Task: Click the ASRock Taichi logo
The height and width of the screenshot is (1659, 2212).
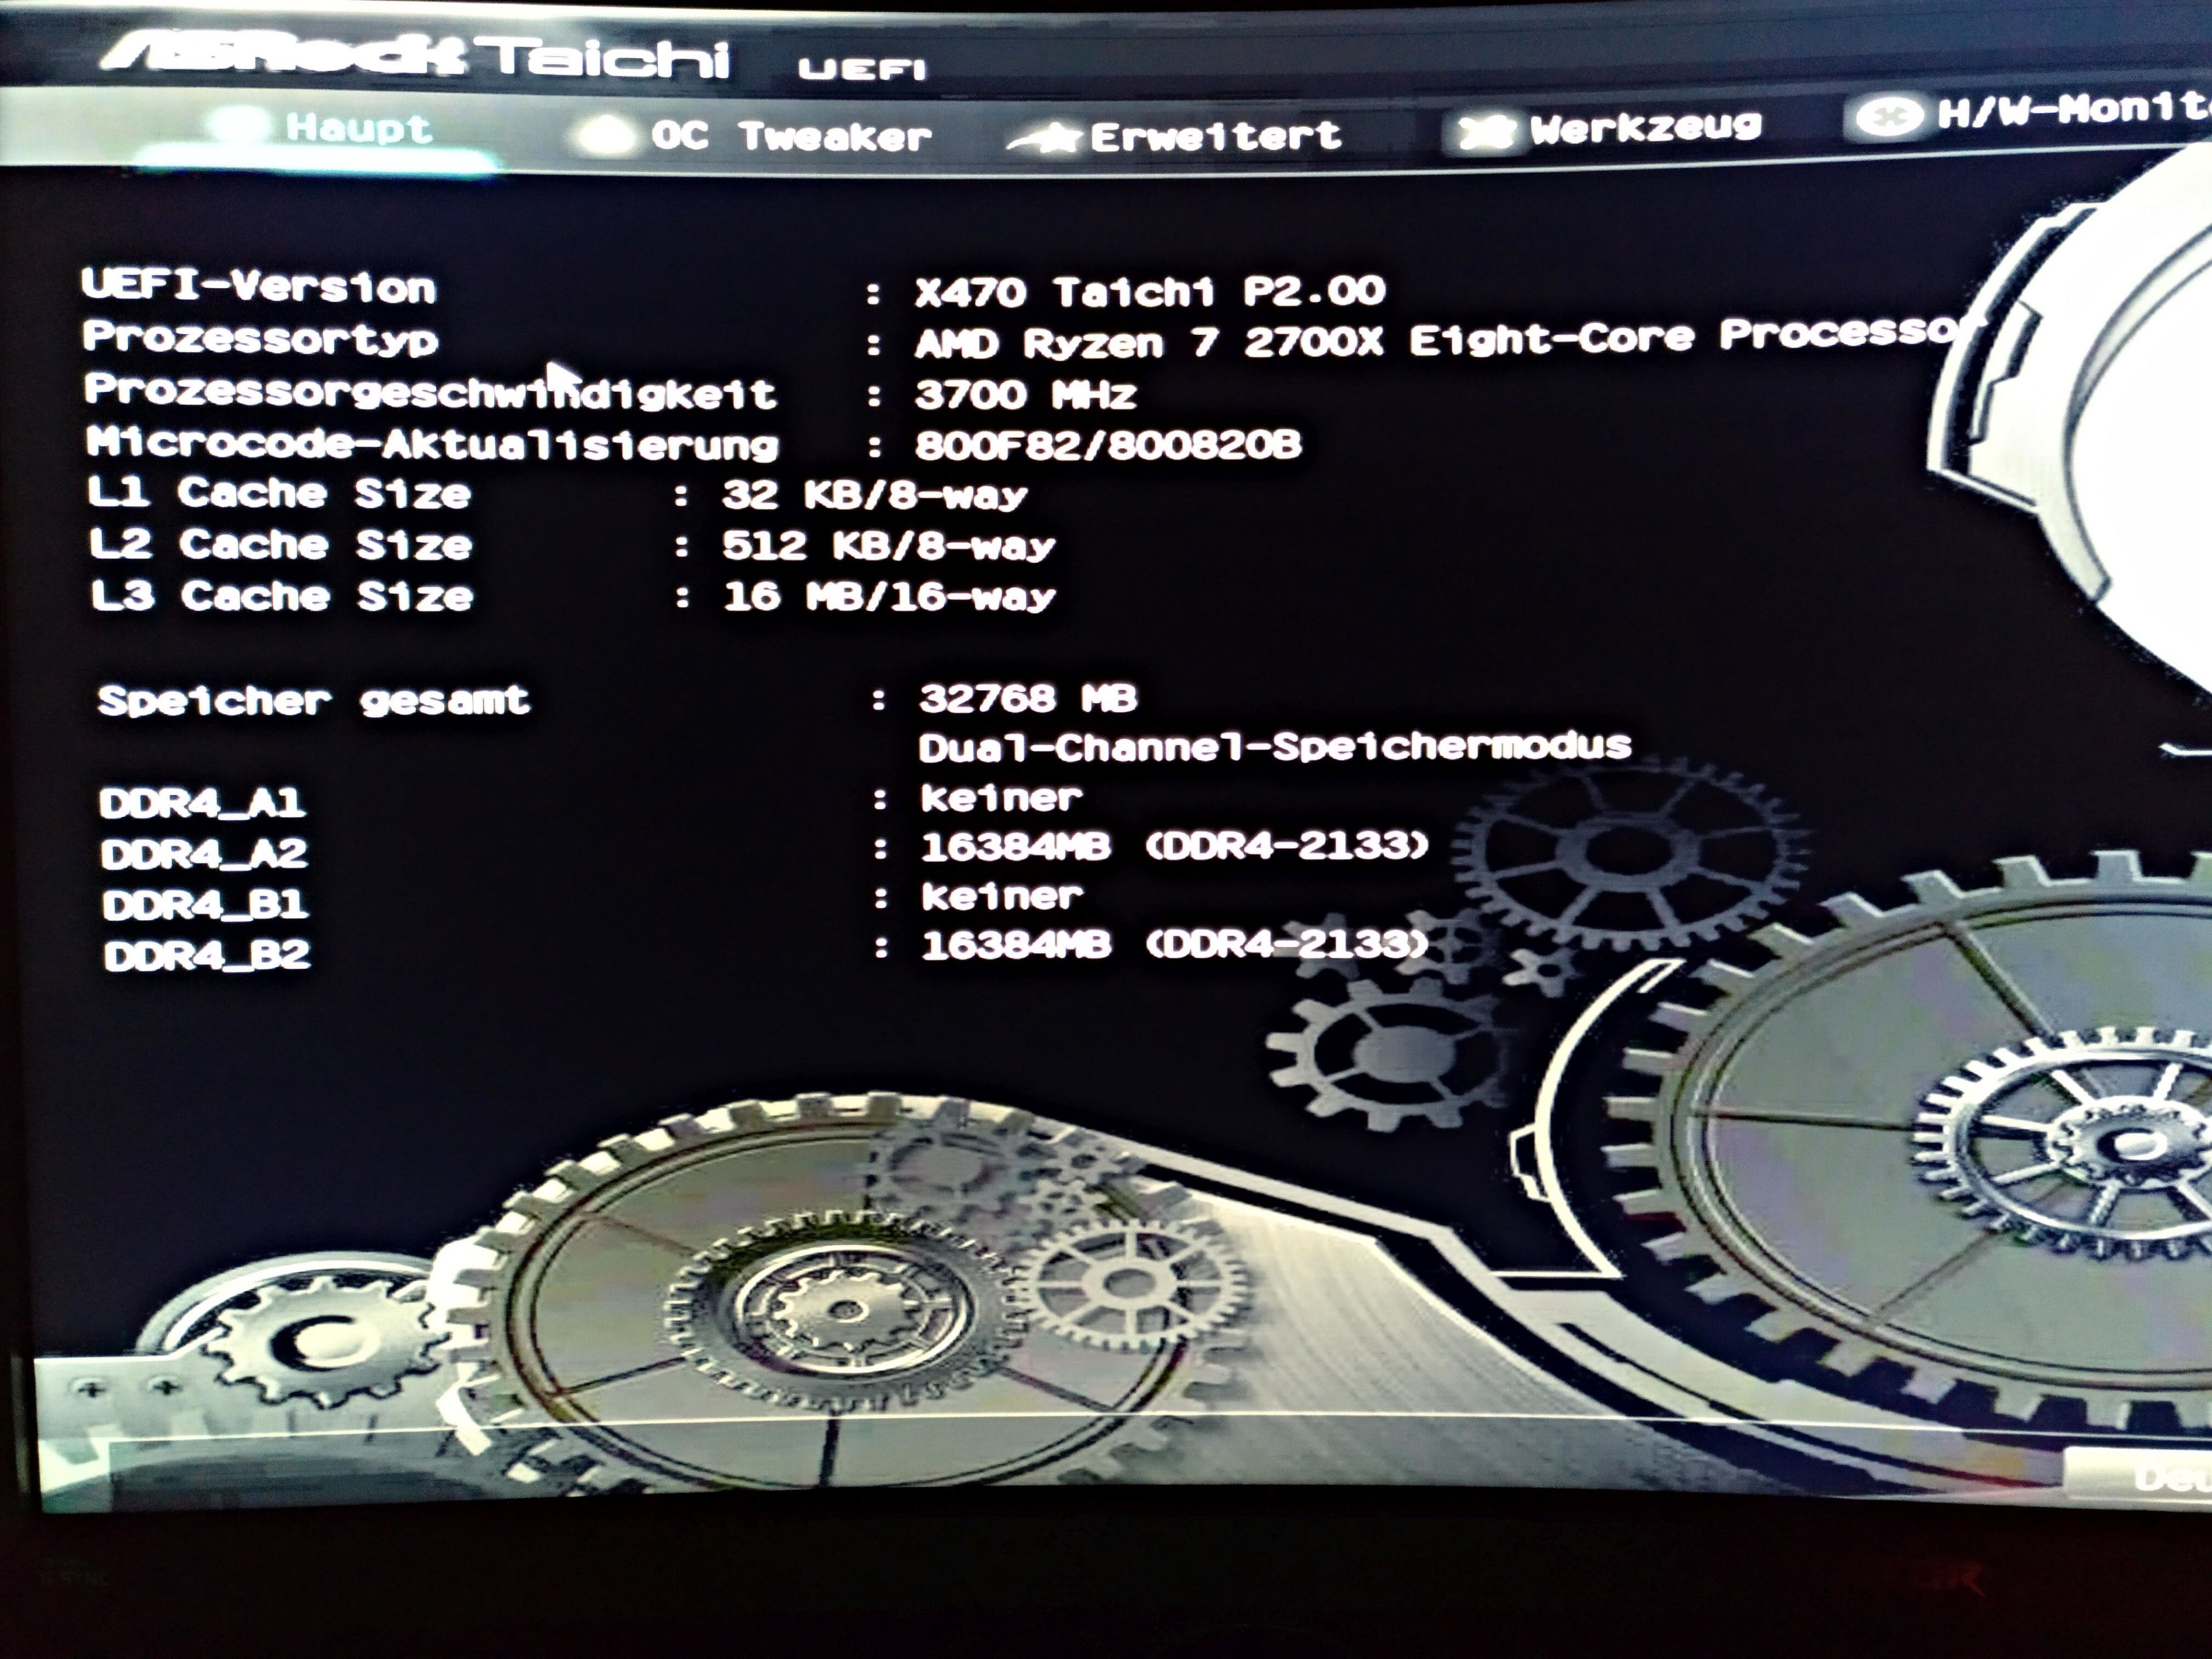Action: tap(415, 55)
